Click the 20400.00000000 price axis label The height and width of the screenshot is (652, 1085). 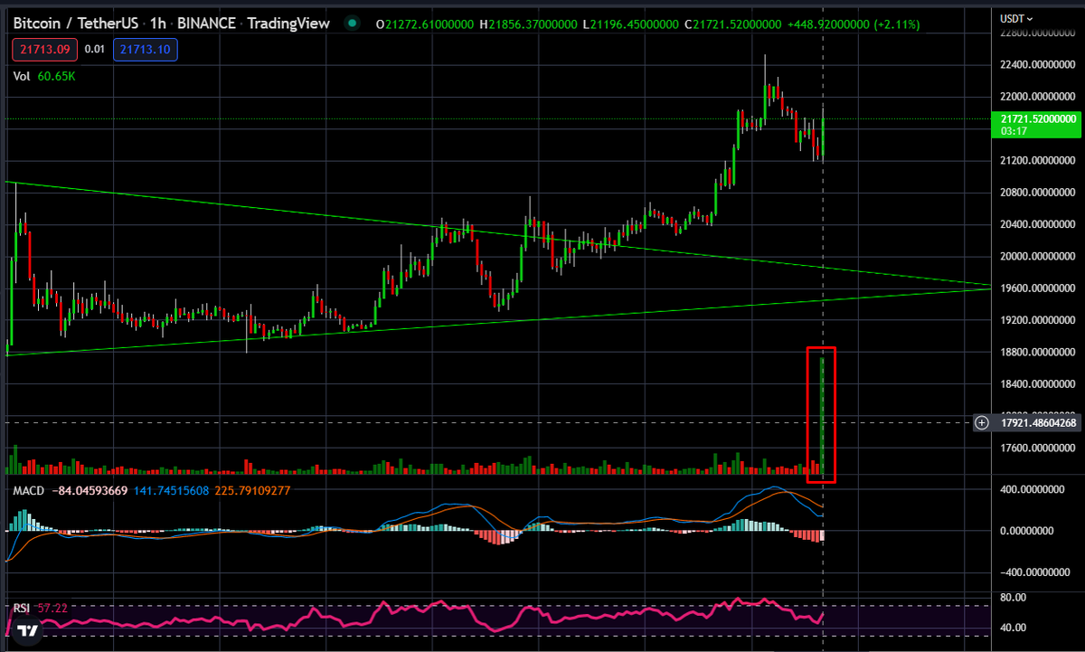point(1040,224)
